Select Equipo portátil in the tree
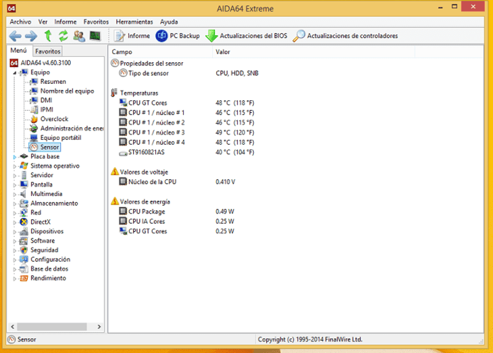The width and height of the screenshot is (493, 353). click(x=60, y=137)
